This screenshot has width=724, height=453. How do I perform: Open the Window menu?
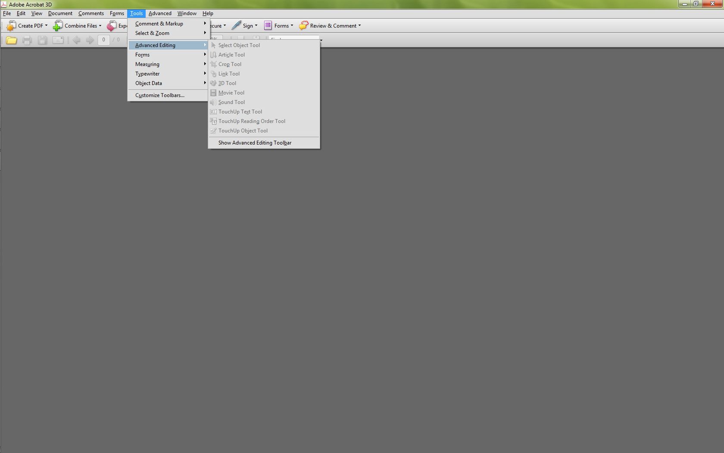[x=187, y=13]
